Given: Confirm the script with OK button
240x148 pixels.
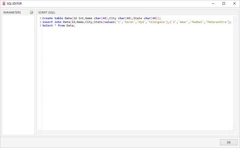Looking at the screenshot, I should tap(228, 142).
